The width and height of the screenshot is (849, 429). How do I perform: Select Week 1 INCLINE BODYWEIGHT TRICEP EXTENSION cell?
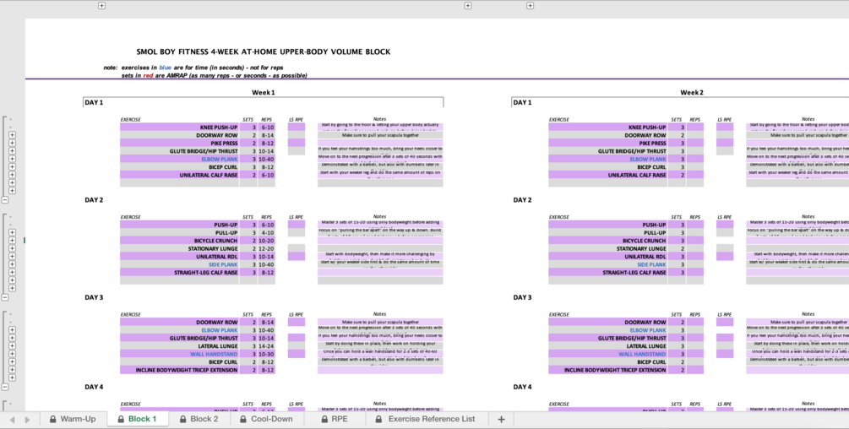pos(179,370)
